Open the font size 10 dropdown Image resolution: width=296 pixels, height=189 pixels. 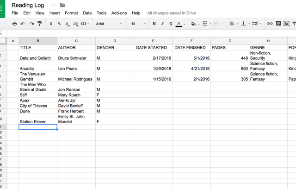pos(138,24)
